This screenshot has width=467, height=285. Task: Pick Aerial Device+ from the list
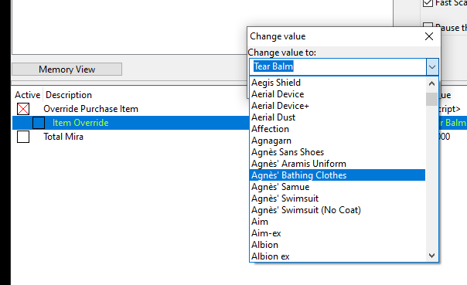pos(337,106)
